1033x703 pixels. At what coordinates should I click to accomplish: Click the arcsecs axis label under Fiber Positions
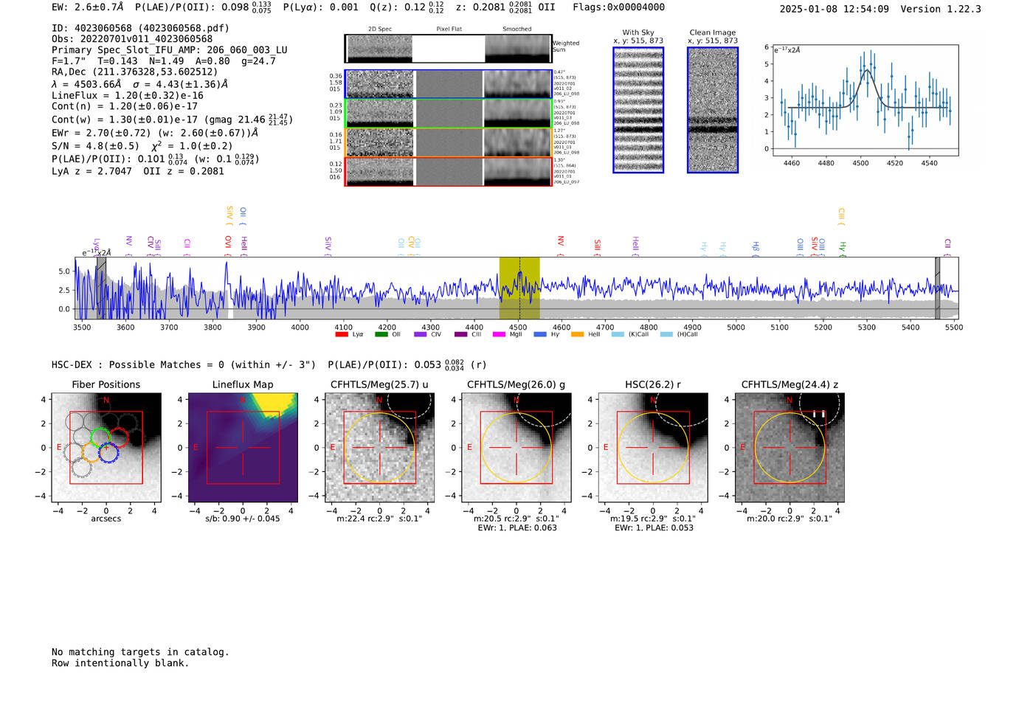pyautogui.click(x=106, y=519)
